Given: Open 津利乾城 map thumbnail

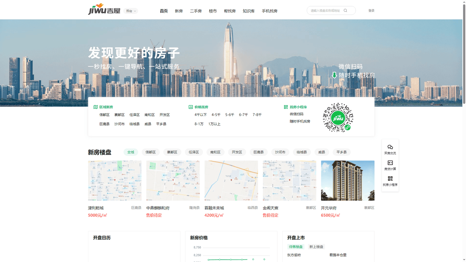Looking at the screenshot, I should pyautogui.click(x=115, y=180).
